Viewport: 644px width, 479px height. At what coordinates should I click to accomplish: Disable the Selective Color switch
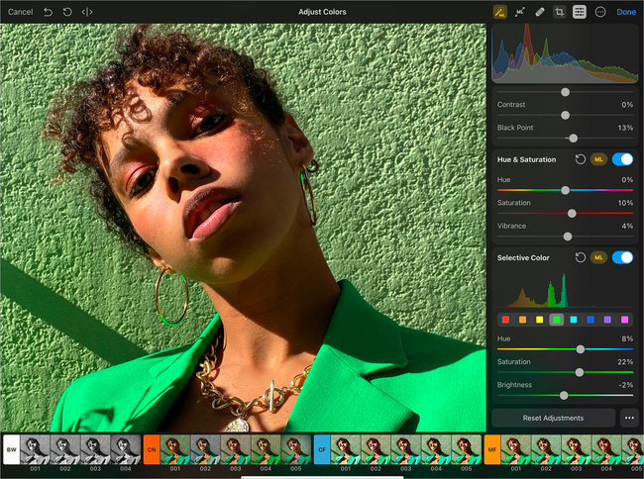coord(622,257)
